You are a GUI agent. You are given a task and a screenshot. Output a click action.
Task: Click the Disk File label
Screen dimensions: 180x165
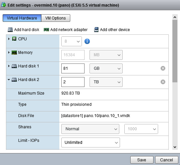(26, 116)
